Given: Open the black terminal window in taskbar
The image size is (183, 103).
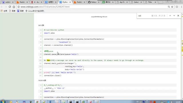Looking at the screenshot, I should pos(77,102).
